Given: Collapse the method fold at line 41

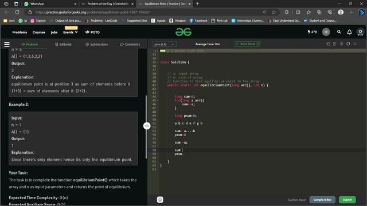Looking at the screenshot, I should click(158, 85).
